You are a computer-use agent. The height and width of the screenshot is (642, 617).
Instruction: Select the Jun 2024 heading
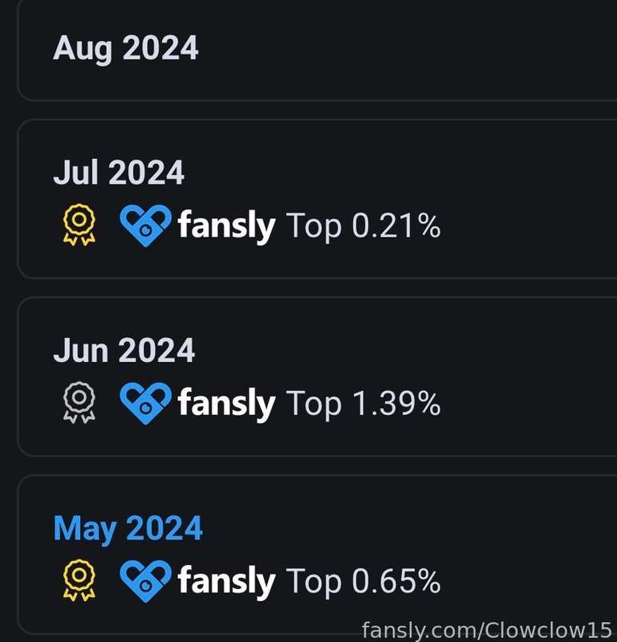pos(124,350)
